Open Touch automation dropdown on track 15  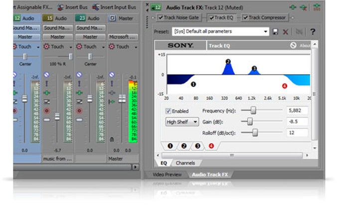pyautogui.click(x=70, y=47)
